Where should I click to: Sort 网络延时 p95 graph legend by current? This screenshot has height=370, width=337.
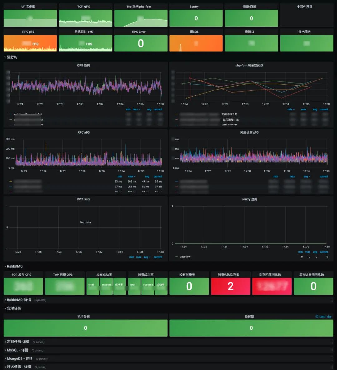pyautogui.click(x=324, y=176)
